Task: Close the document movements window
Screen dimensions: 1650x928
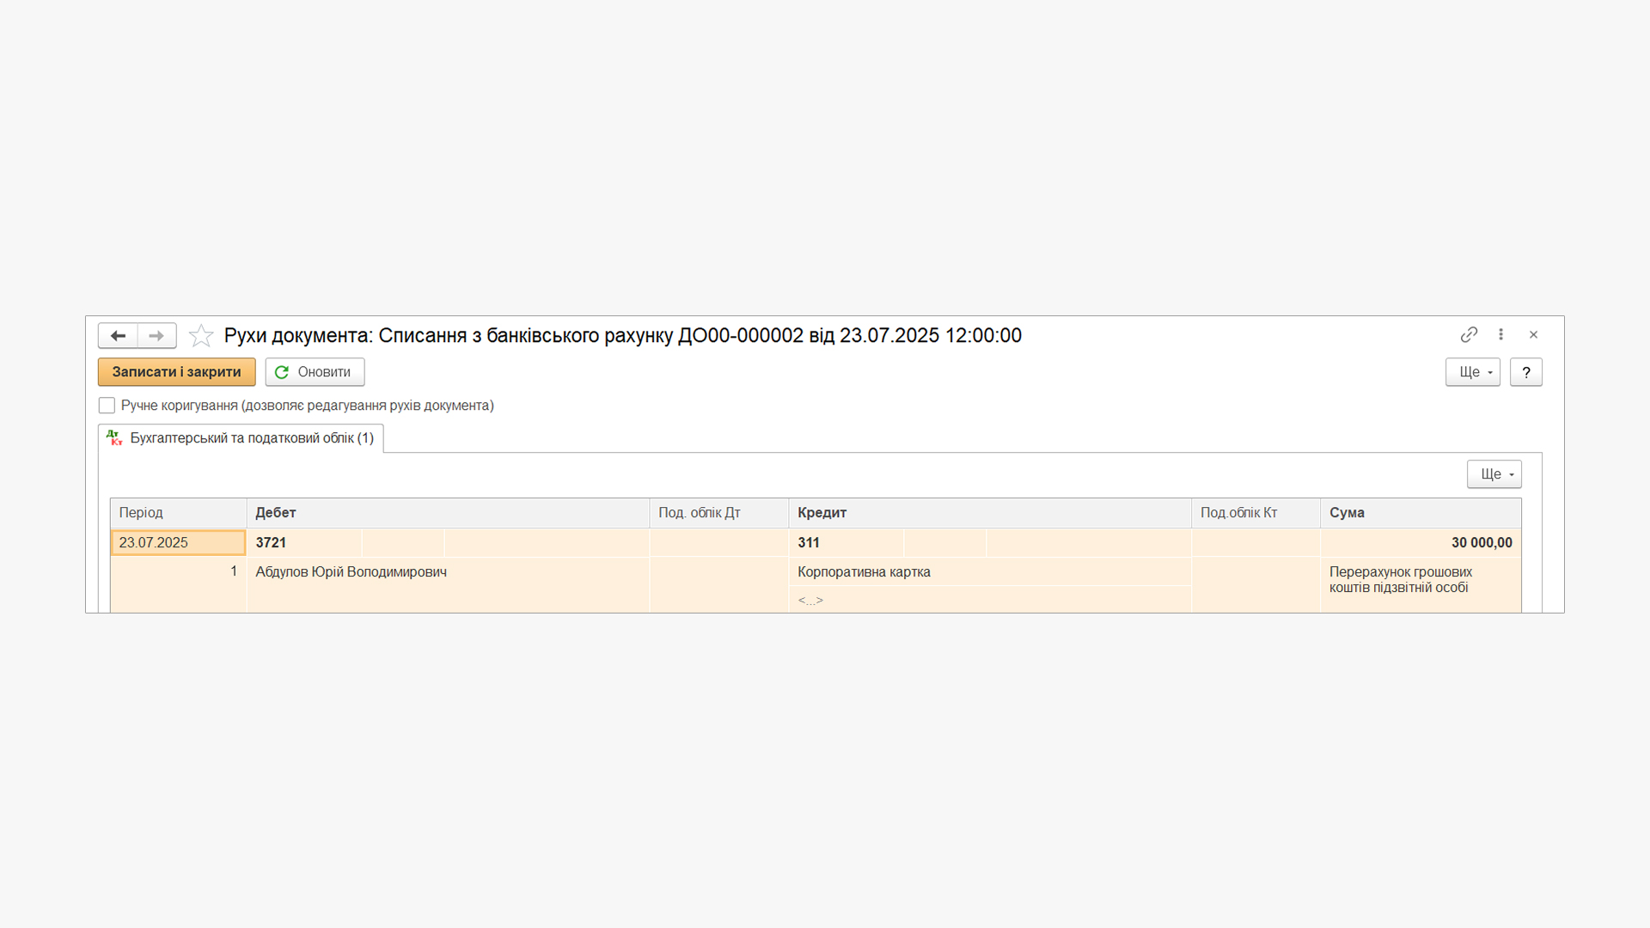Action: 1533,334
